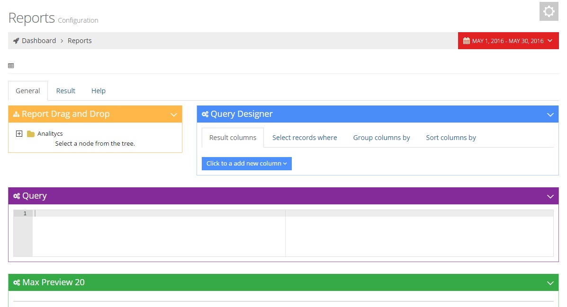The height and width of the screenshot is (307, 567).
Task: Click the calendar icon in date range
Action: (466, 41)
